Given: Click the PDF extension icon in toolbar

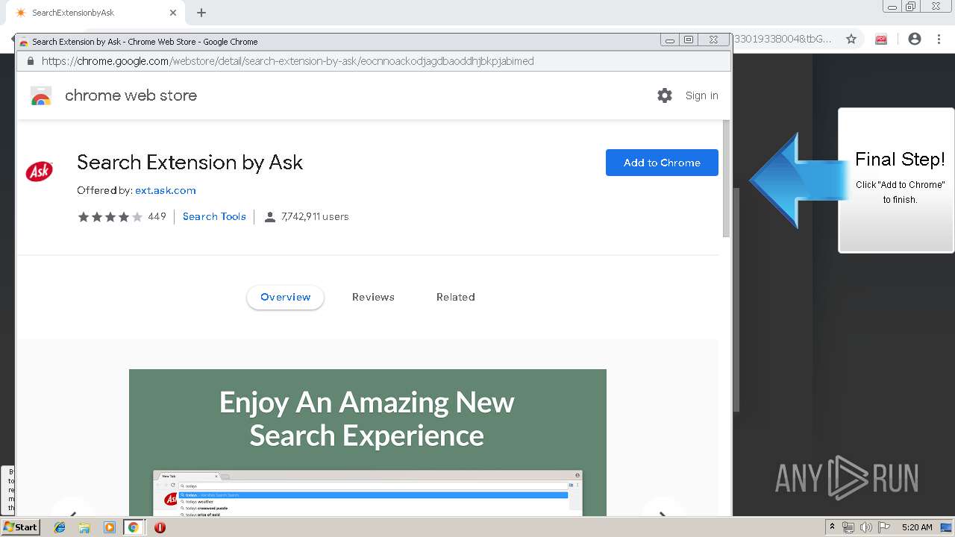Looking at the screenshot, I should point(881,39).
